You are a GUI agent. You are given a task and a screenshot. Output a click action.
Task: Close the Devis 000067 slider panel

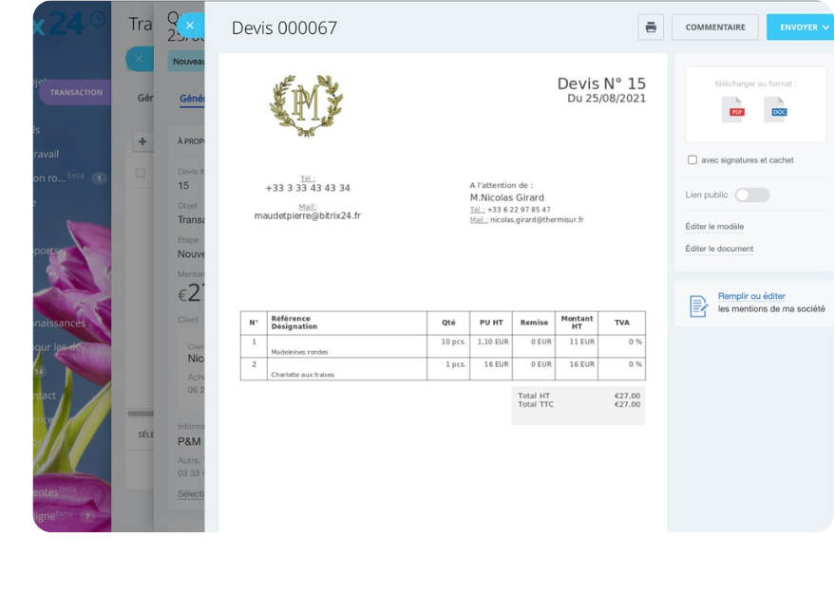(190, 26)
